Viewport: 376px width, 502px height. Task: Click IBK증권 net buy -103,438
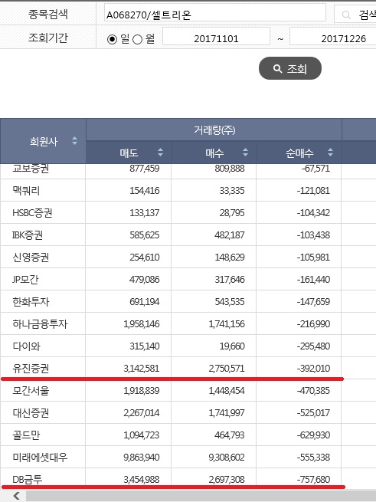pos(313,235)
